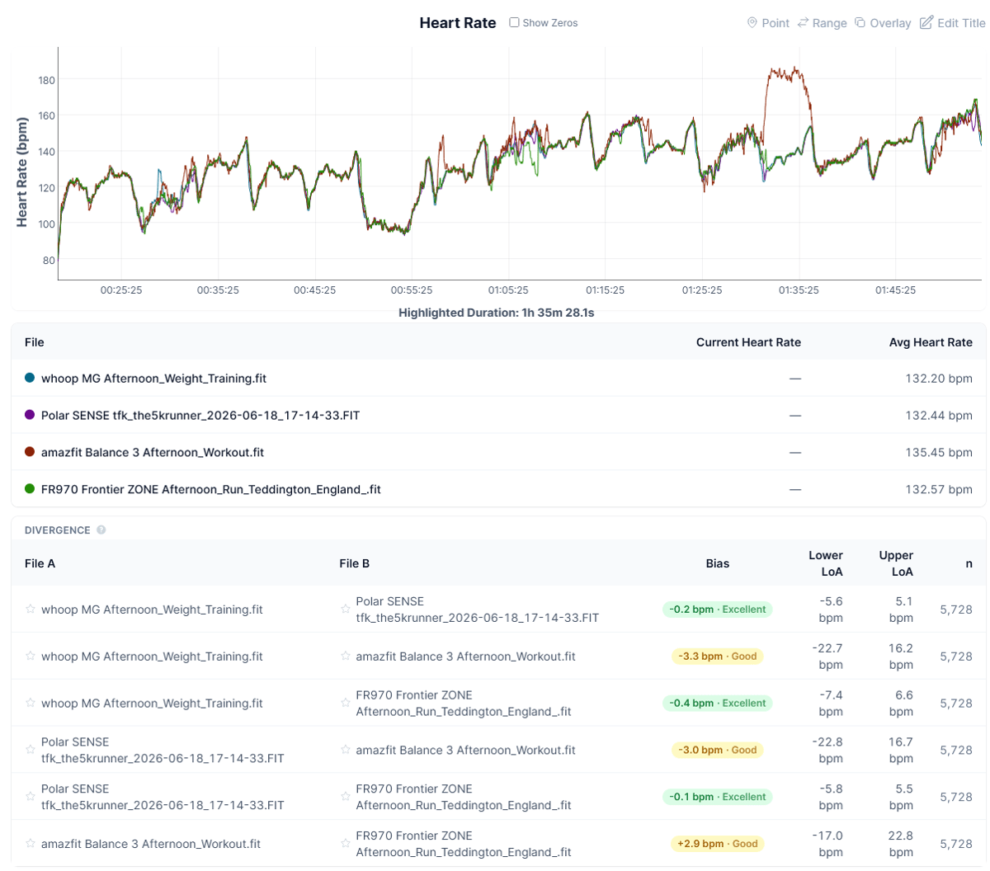The image size is (990, 871).
Task: Click the help icon next to DIVERGENCE
Action: [101, 530]
